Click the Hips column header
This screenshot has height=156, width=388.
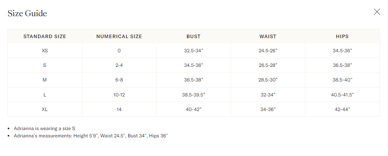pos(342,36)
